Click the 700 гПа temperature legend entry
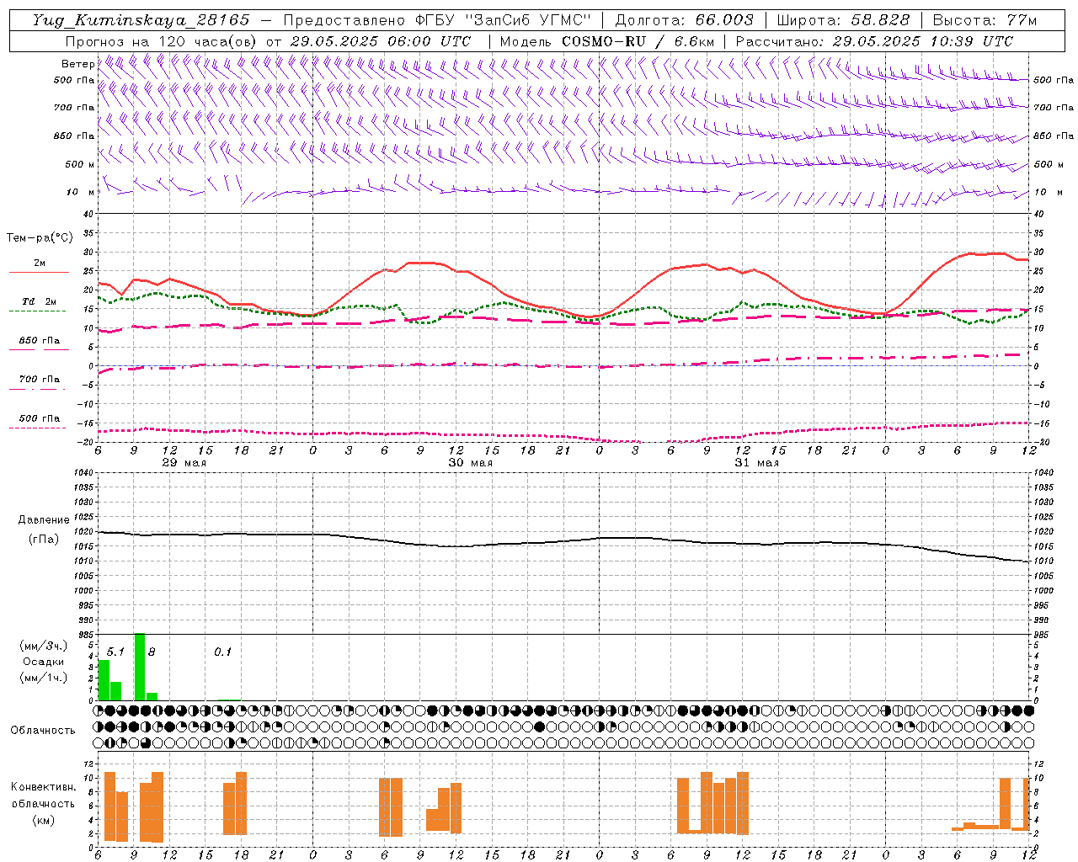The width and height of the screenshot is (1078, 862). pos(39,380)
